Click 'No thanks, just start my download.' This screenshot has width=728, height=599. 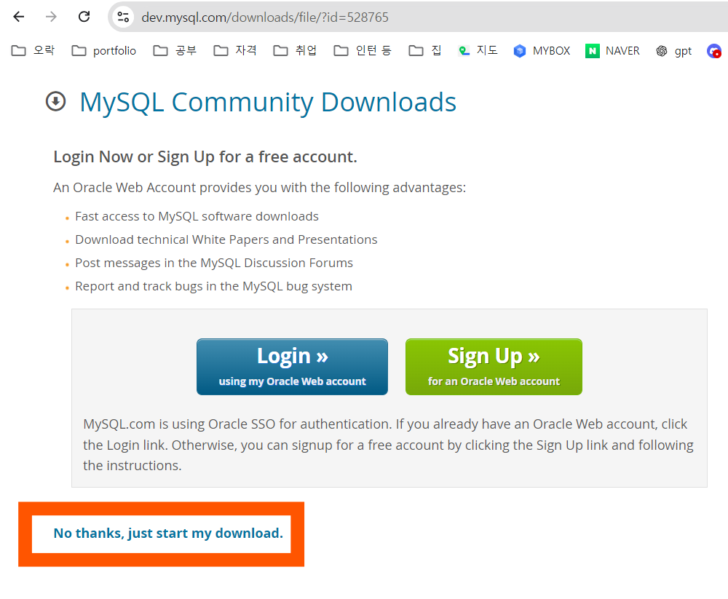[168, 533]
